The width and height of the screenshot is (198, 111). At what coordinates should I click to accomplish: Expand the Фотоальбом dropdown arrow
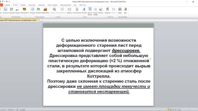[x=24, y=14]
